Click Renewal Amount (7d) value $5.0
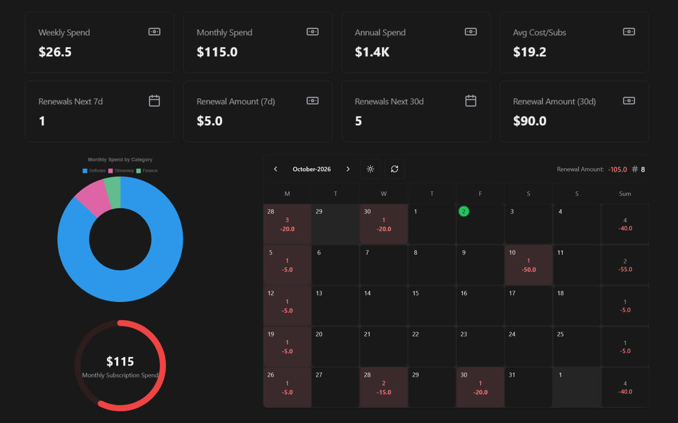This screenshot has width=678, height=423. (x=210, y=121)
